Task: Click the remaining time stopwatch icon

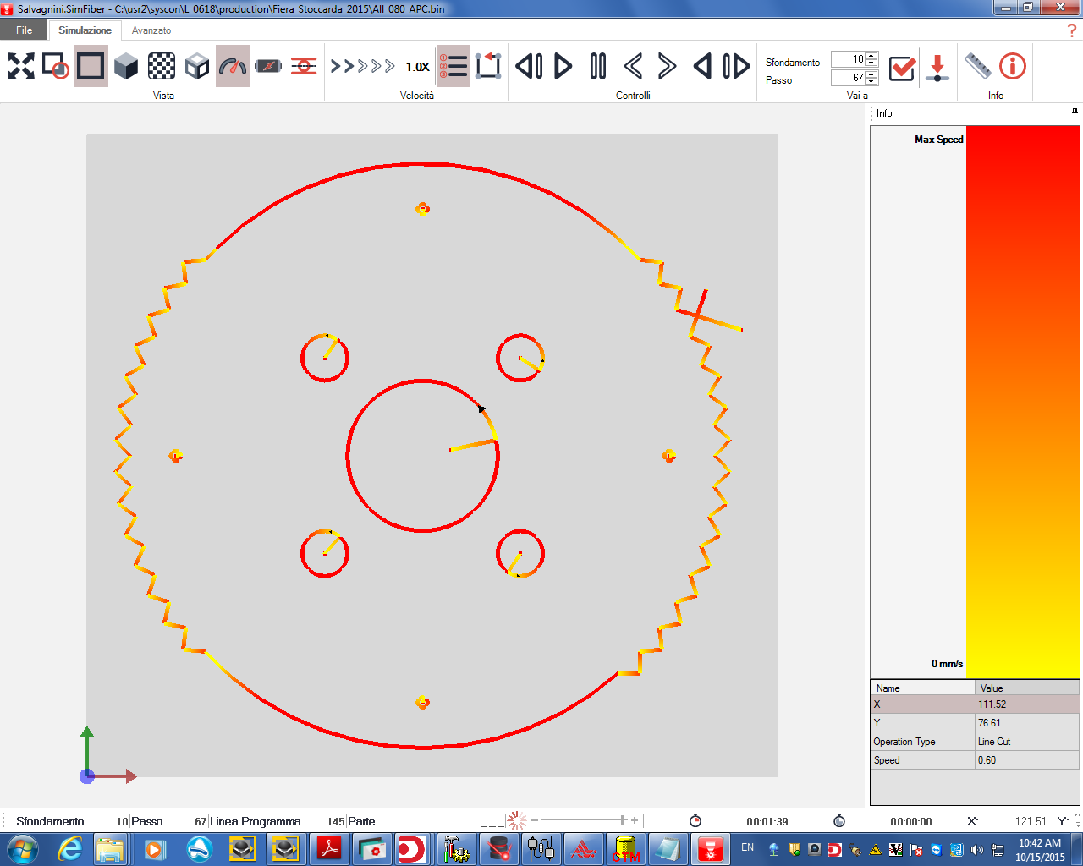Action: coord(839,820)
